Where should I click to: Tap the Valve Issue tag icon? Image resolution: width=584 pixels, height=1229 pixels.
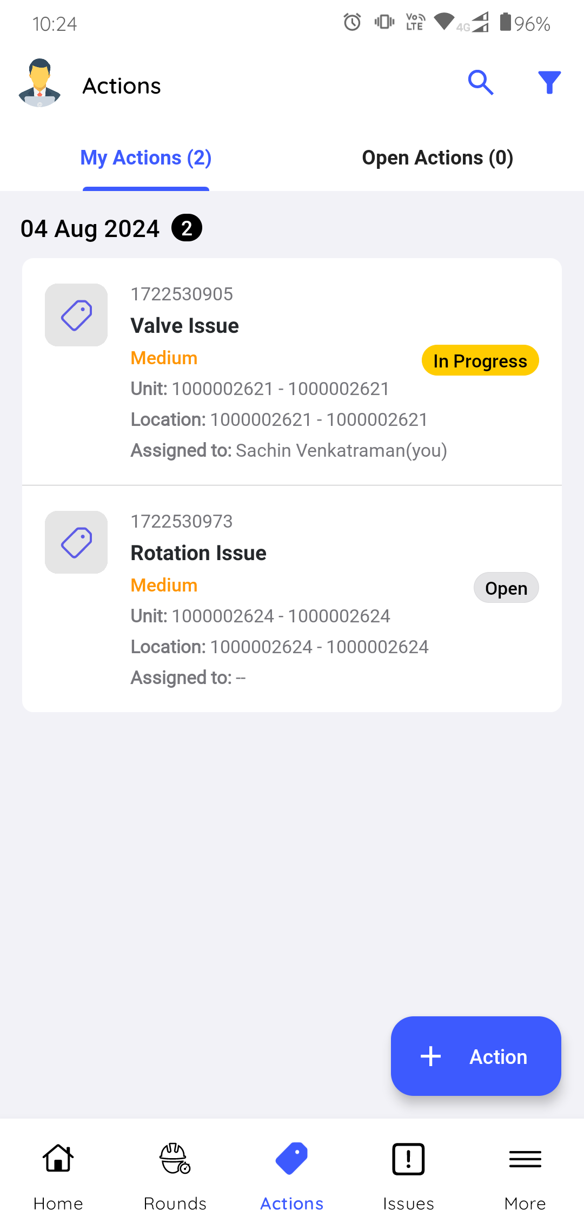click(76, 315)
